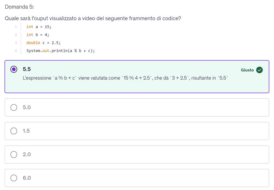
Task: Select the radio button for answer 5.0
Action: coord(14,108)
